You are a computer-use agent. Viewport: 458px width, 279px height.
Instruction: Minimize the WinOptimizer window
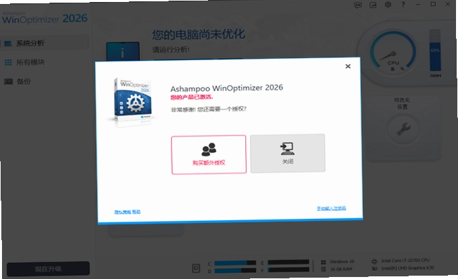[x=418, y=5]
